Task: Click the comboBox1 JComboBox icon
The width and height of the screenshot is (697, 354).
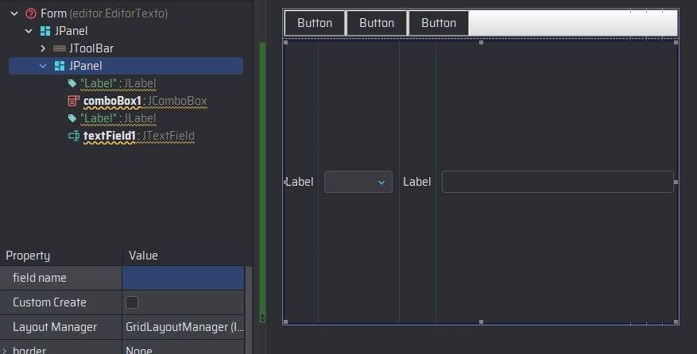Action: click(x=73, y=101)
